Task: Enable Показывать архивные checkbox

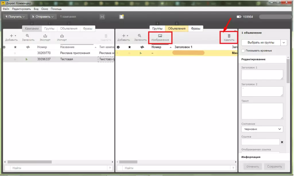Action: click(243, 51)
